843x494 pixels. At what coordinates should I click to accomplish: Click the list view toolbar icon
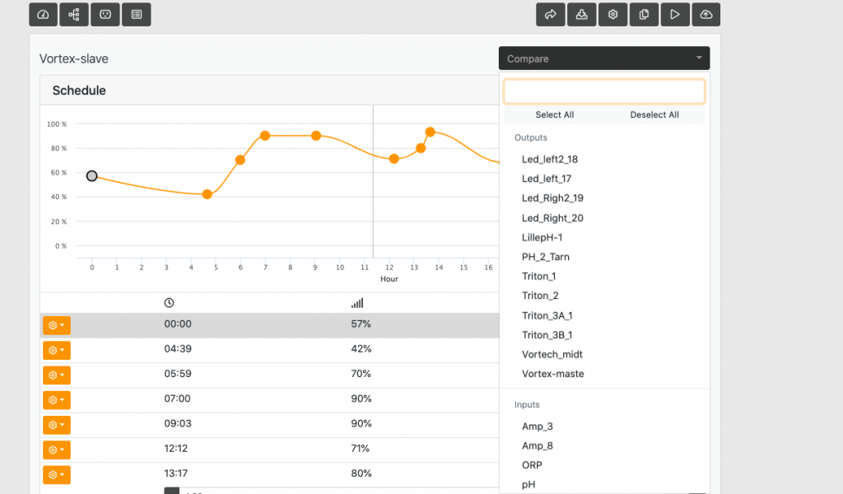(x=136, y=14)
